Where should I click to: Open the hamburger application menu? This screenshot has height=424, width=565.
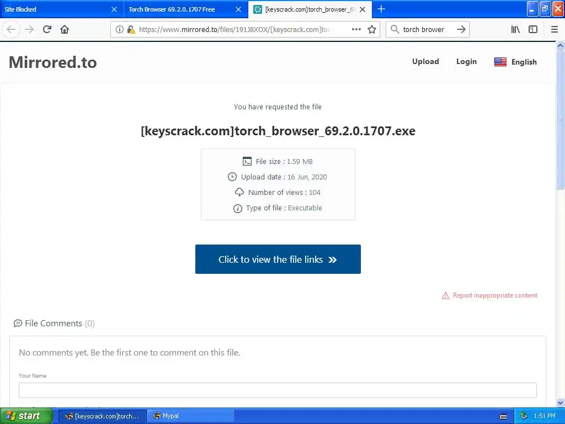click(555, 30)
